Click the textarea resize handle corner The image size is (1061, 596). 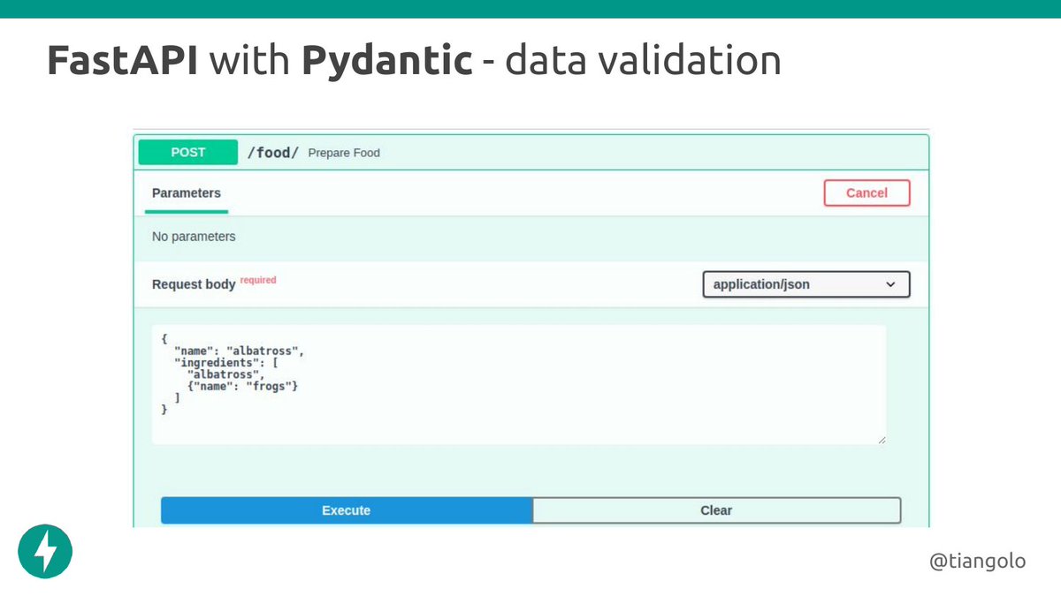click(881, 439)
